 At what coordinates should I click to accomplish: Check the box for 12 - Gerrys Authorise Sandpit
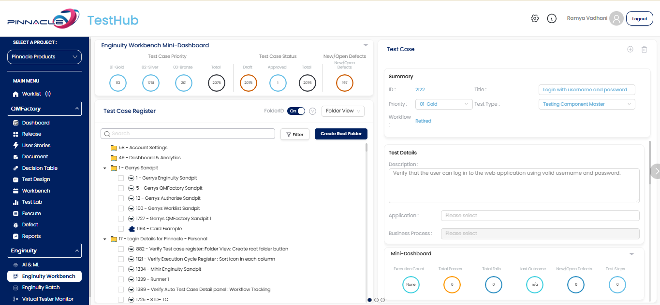point(121,198)
